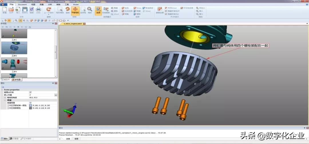Screen dimensions: 309x144
Task: Open the Model ribbon tab
Action: pyautogui.click(x=76, y=4)
